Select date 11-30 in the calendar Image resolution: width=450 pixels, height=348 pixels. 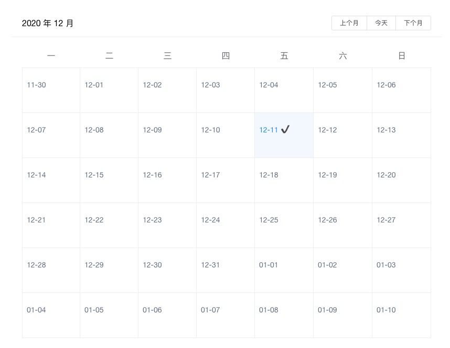[x=51, y=90]
